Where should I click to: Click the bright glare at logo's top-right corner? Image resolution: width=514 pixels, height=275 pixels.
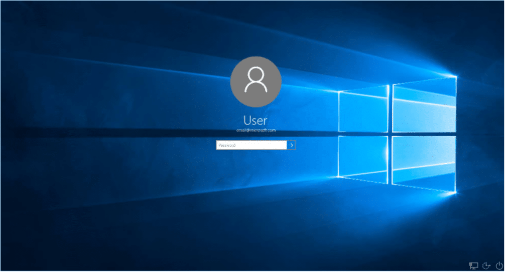(456, 76)
